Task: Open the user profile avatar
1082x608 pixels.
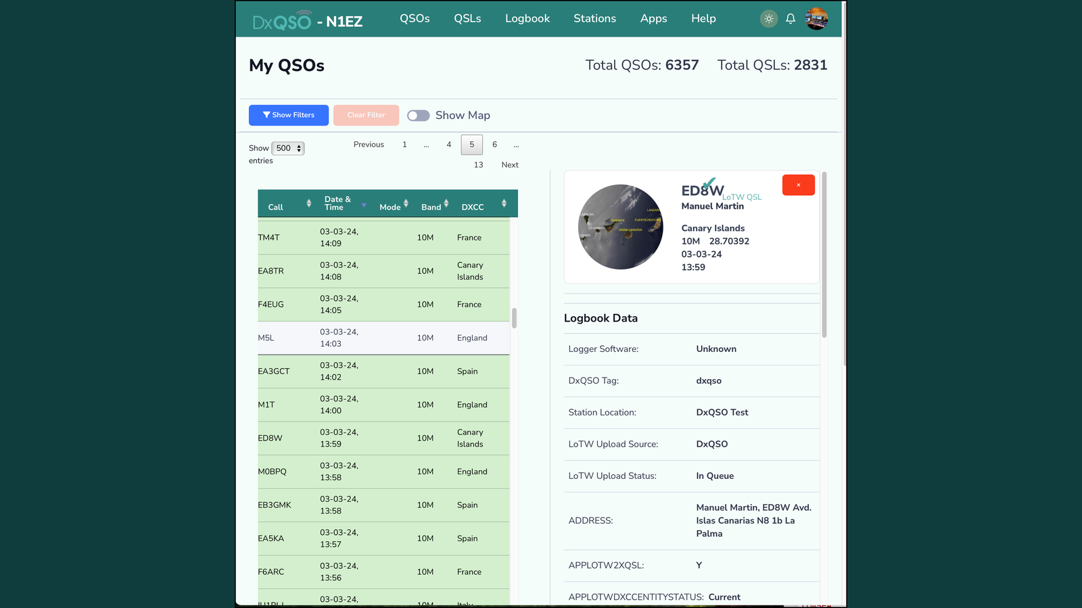Action: [817, 19]
